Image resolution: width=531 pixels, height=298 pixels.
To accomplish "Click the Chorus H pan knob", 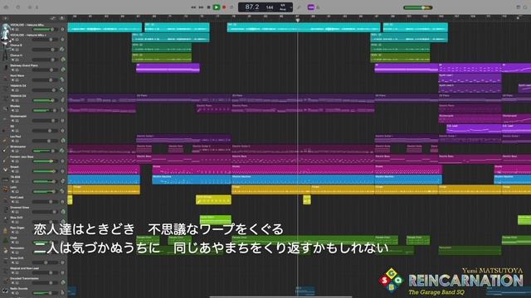I will click(63, 60).
